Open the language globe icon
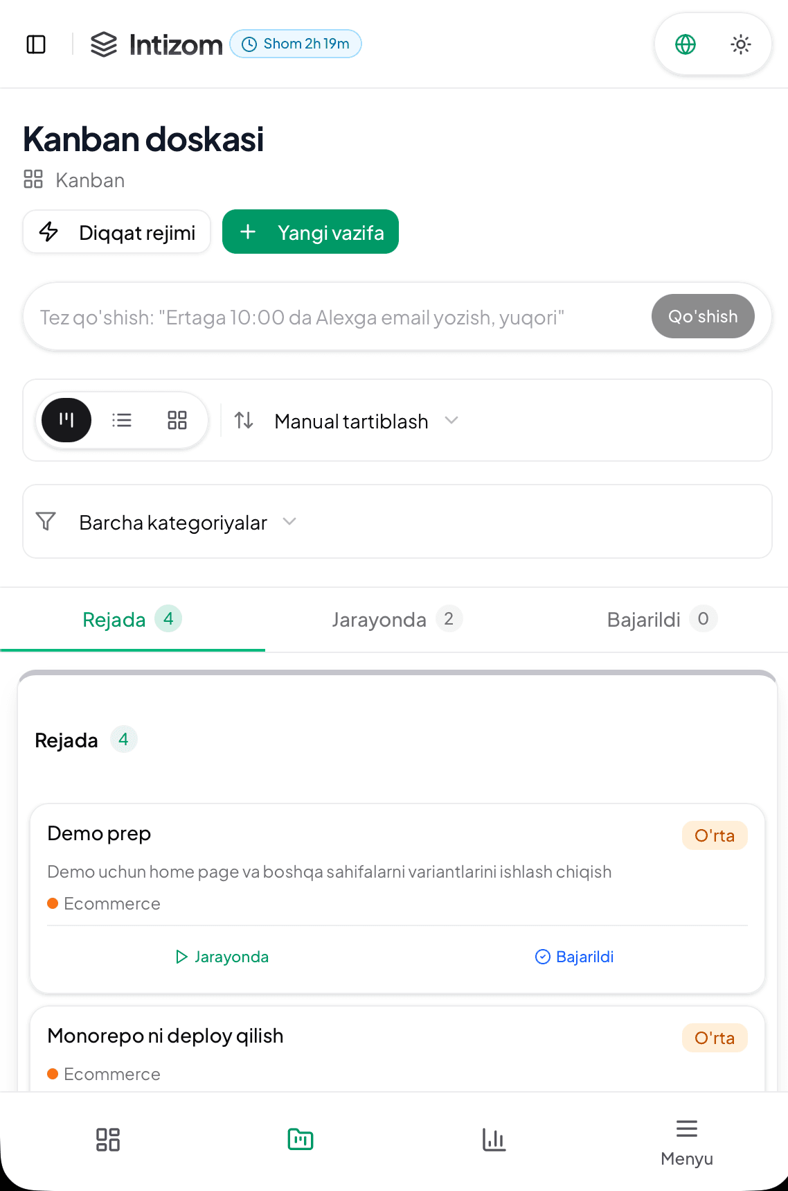788x1191 pixels. 685,44
